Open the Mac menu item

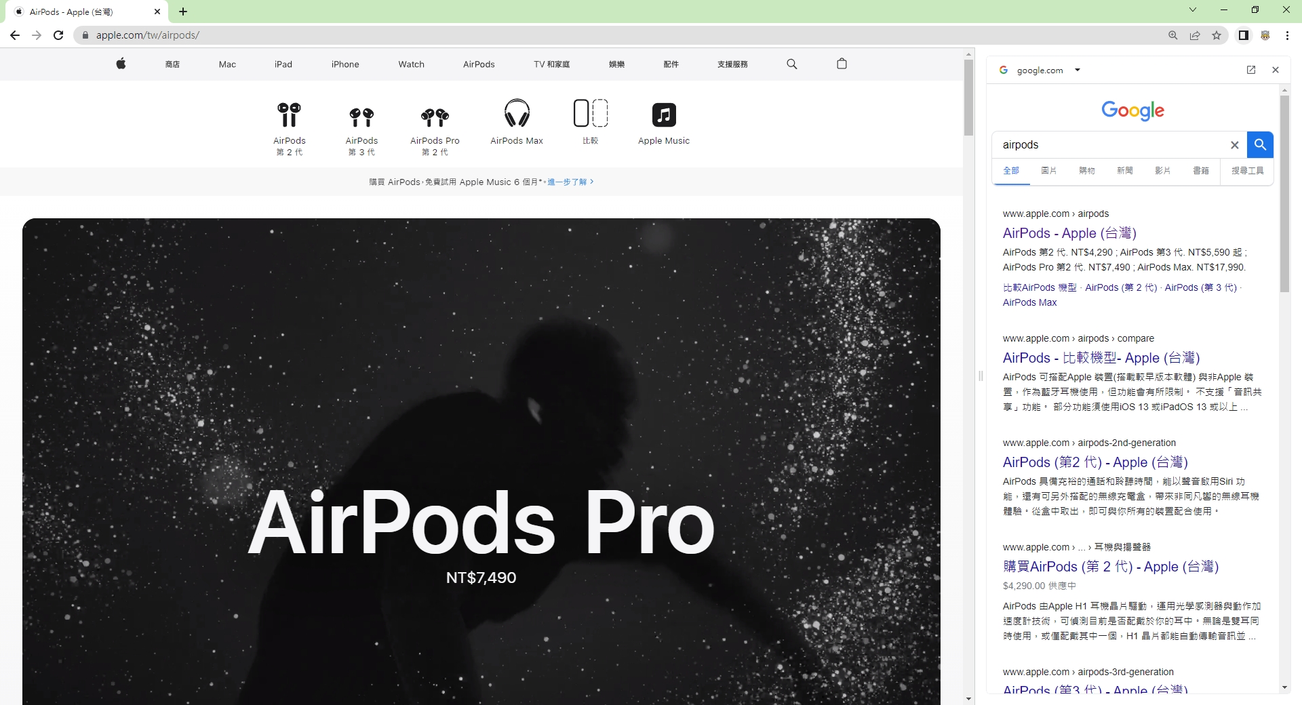227,64
